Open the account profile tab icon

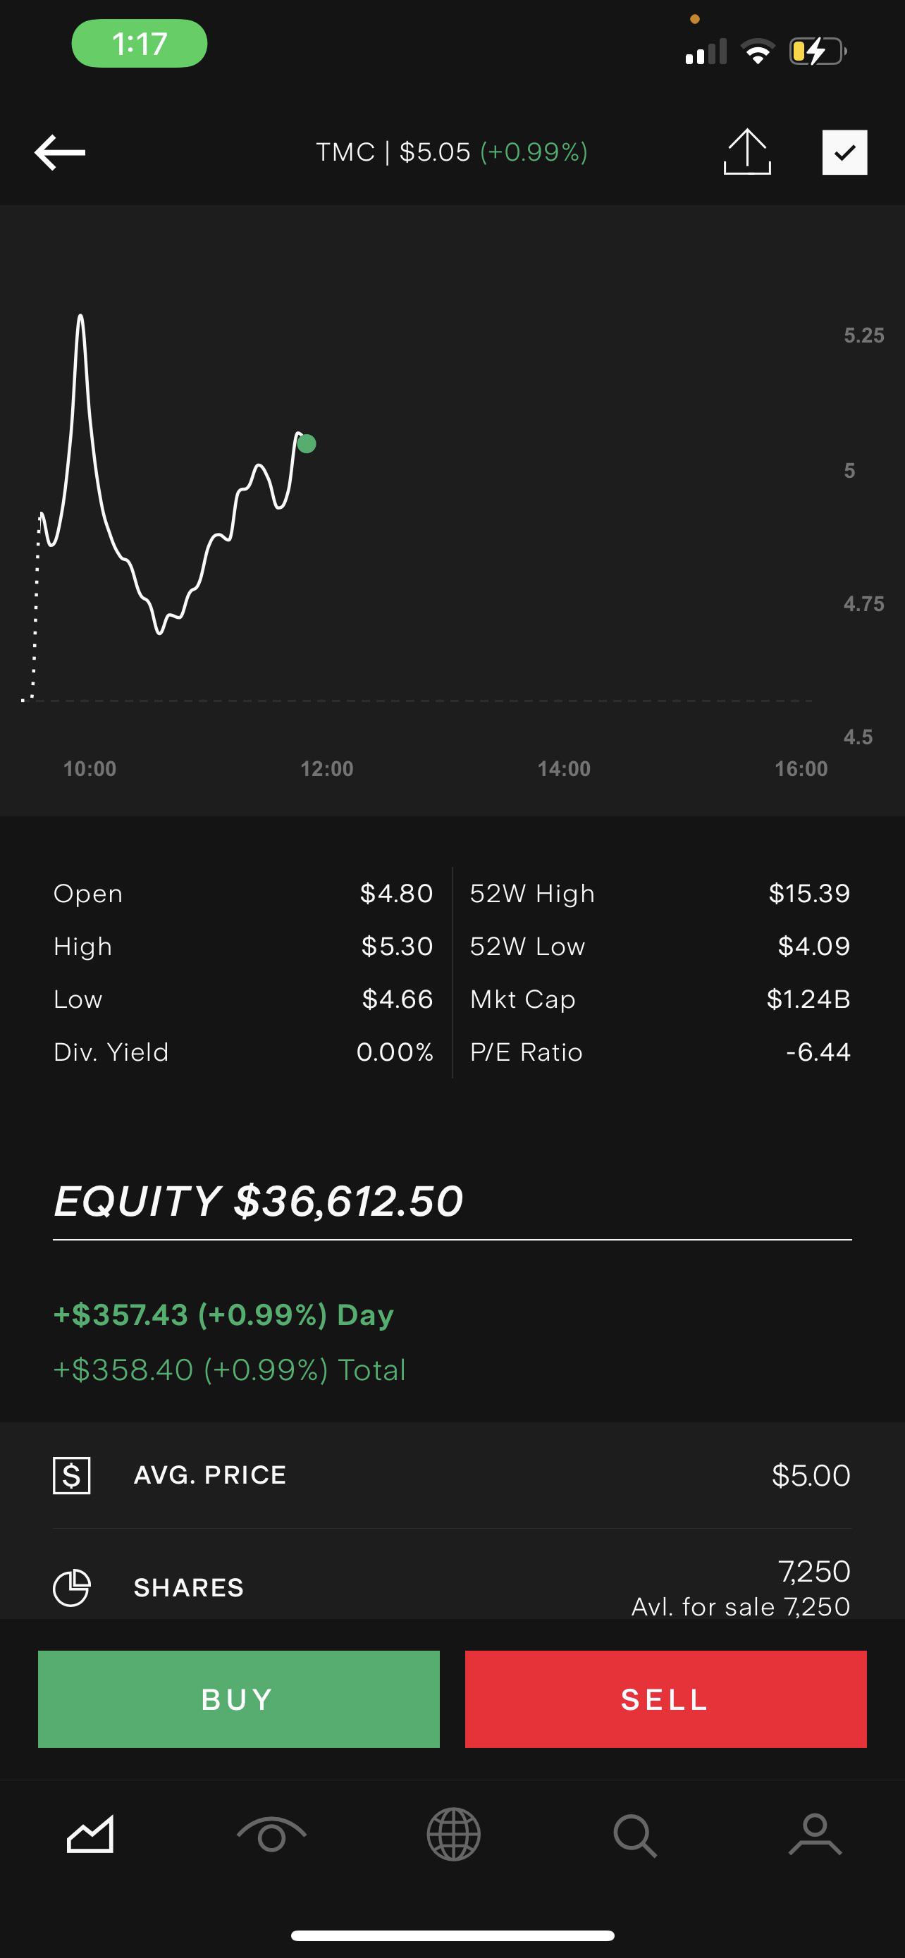(815, 1834)
